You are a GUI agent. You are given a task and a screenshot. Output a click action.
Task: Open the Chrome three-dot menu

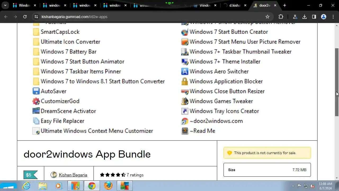(333, 17)
